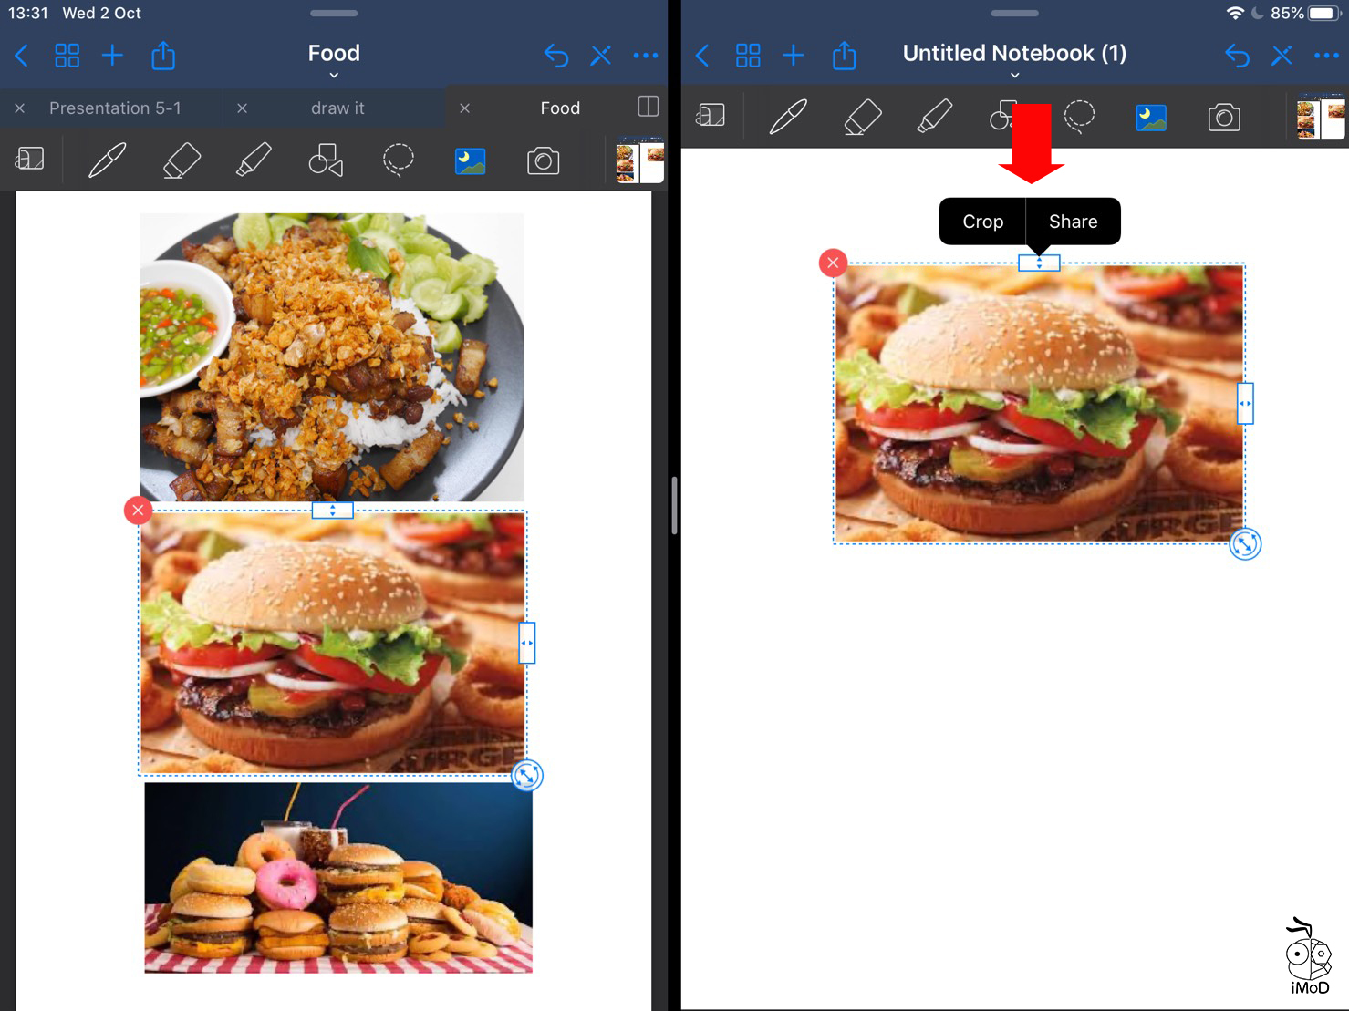The image size is (1349, 1011).
Task: Select the Lasso tool in left toolbar
Action: [398, 160]
